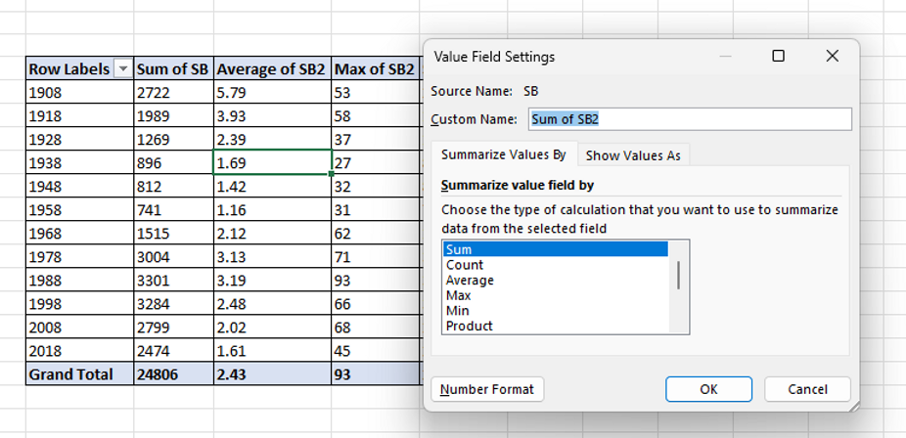Image resolution: width=906 pixels, height=438 pixels.
Task: Click the Sum of SB column header
Action: (172, 69)
